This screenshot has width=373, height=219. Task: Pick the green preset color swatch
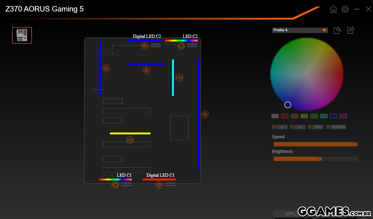point(314,116)
